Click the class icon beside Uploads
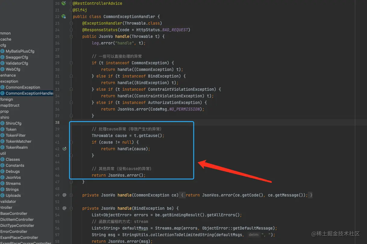The image size is (367, 244). coord(2,195)
